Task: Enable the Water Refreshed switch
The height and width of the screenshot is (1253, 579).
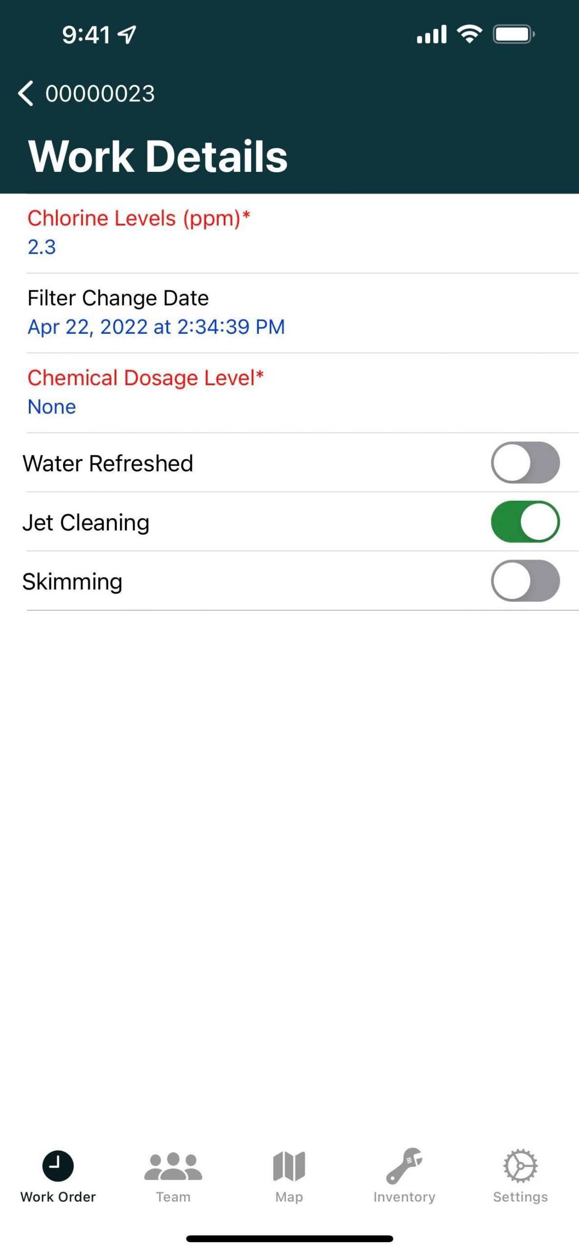Action: click(x=525, y=463)
